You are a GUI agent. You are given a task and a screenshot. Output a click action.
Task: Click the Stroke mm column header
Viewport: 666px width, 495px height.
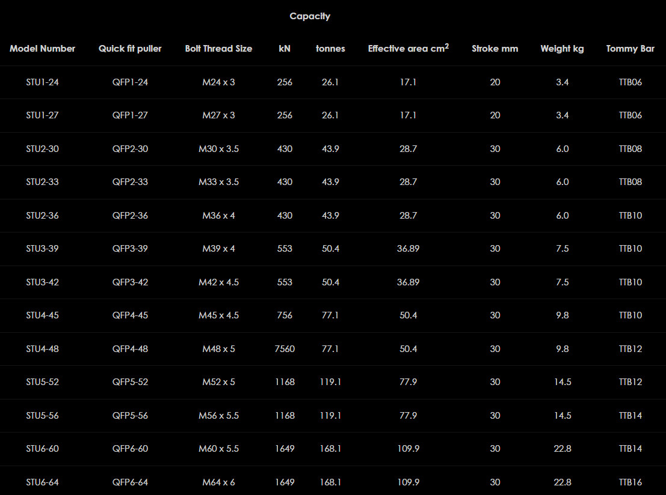pos(495,49)
